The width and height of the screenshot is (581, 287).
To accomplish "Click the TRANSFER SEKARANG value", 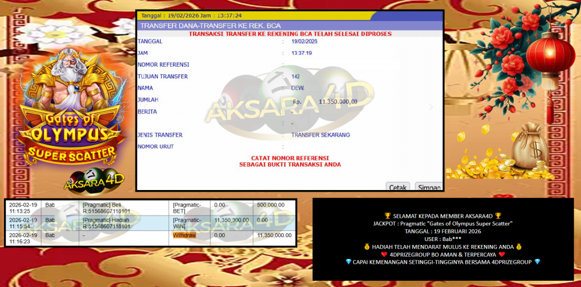I will 321,135.
